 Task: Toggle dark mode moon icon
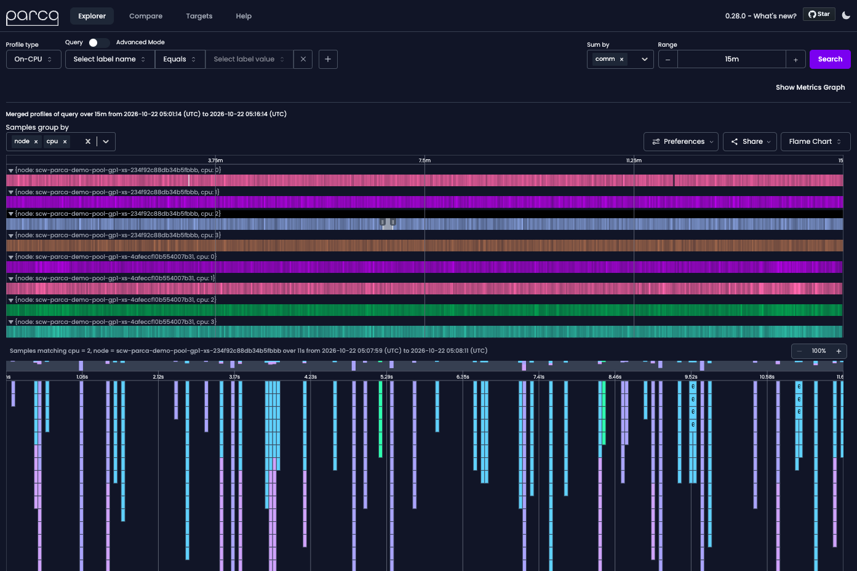click(x=846, y=15)
